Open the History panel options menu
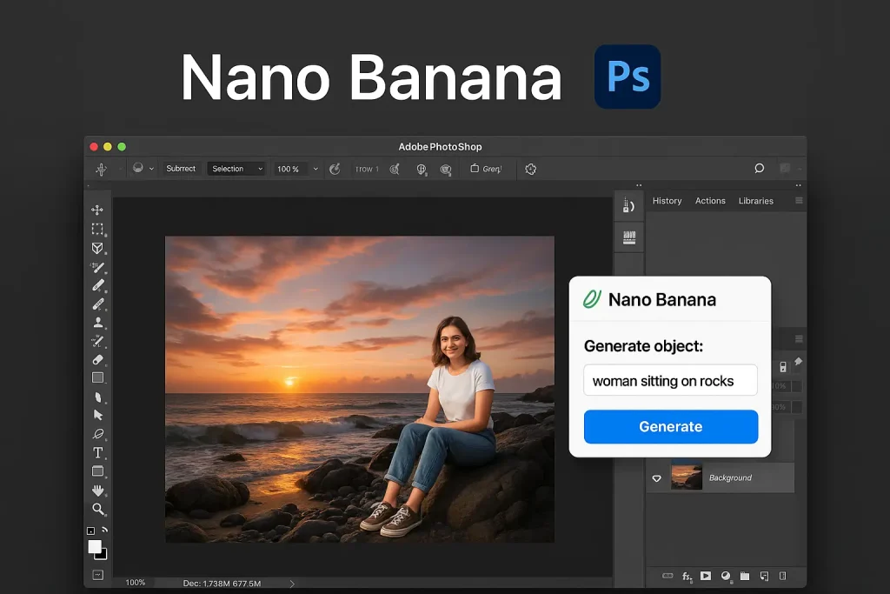 (799, 201)
